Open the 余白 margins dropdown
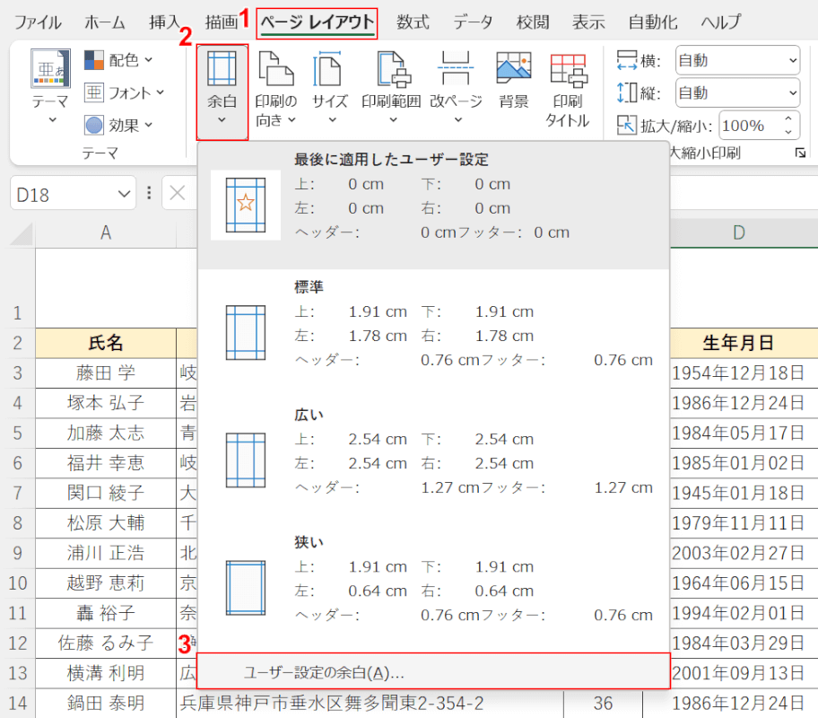The height and width of the screenshot is (718, 818). (222, 90)
